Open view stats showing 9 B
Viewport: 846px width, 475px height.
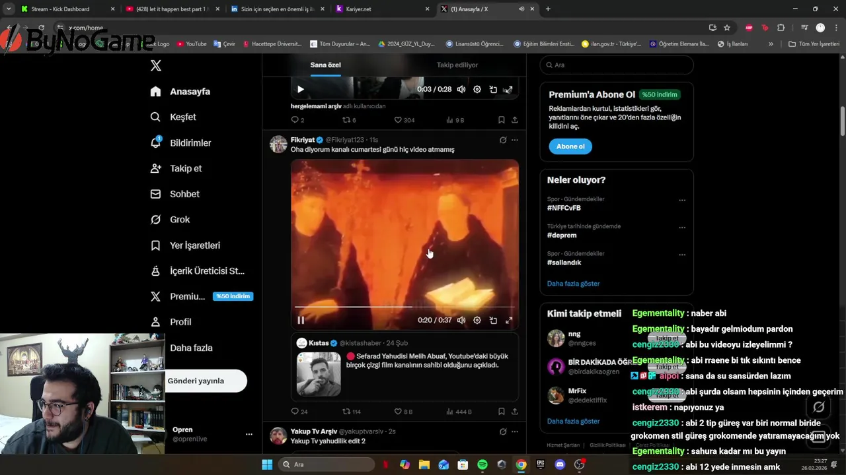[x=455, y=120]
